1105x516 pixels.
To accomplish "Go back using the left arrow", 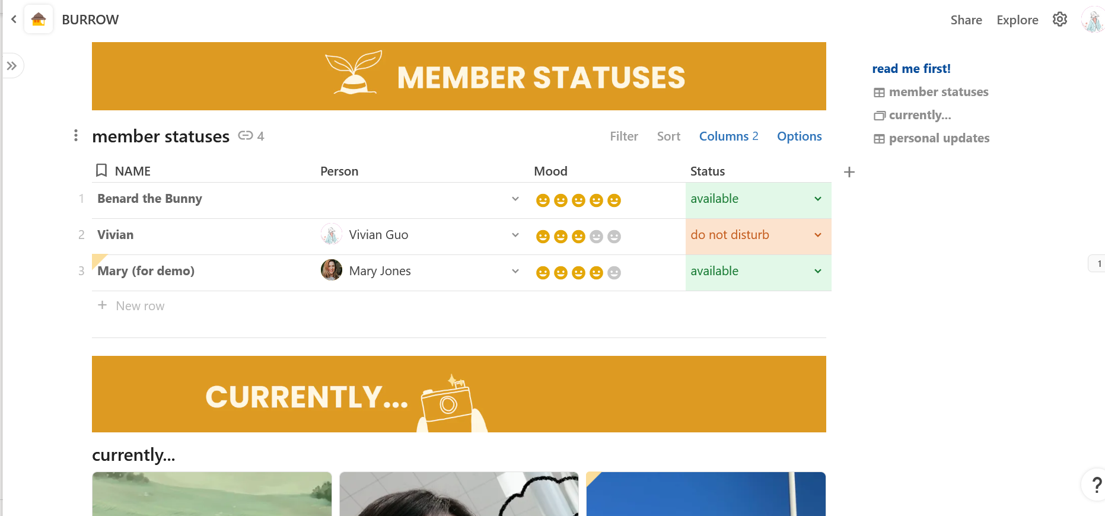I will [14, 20].
